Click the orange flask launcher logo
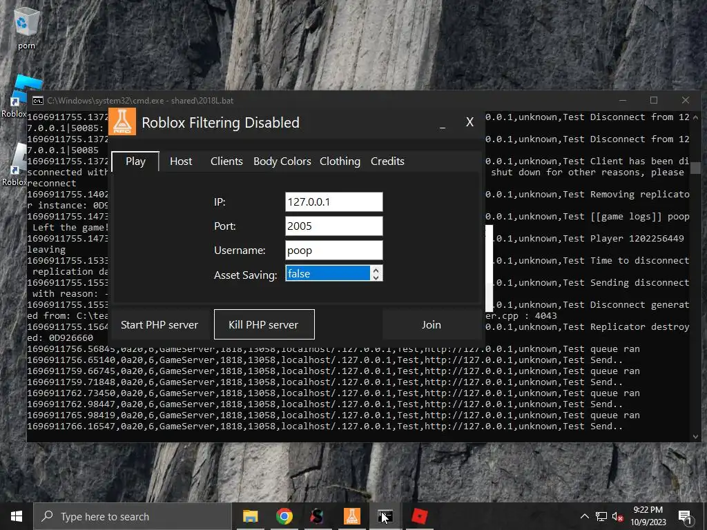The image size is (707, 530). tap(122, 121)
